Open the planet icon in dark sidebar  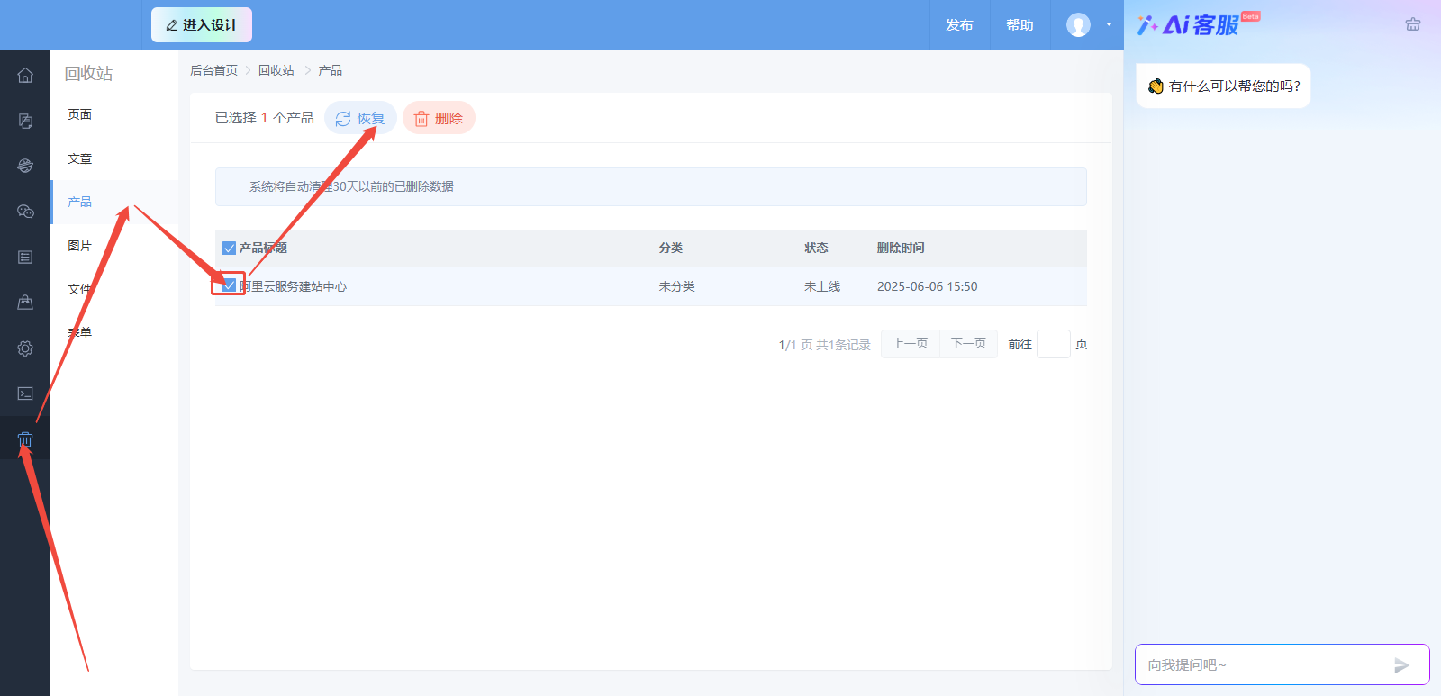click(25, 166)
